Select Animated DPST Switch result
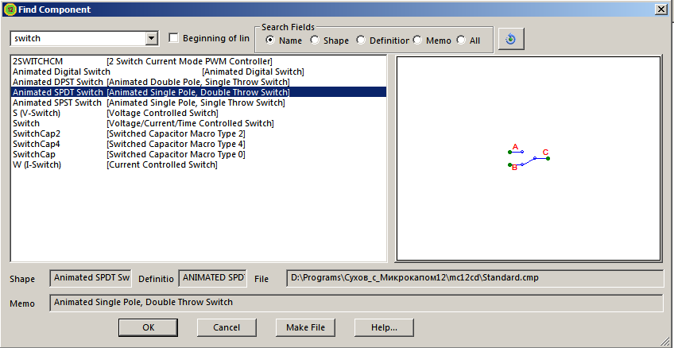The image size is (674, 348). click(x=198, y=82)
